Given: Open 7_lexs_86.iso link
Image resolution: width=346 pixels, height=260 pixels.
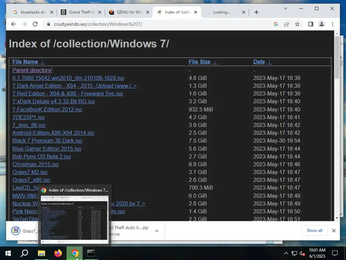Looking at the screenshot, I should coord(29,125).
